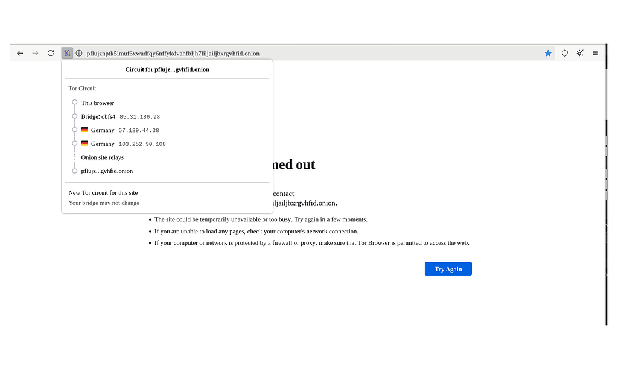This screenshot has width=618, height=369.
Task: Select the Germany relay 57.129.44.38 node
Action: pyautogui.click(x=121, y=130)
